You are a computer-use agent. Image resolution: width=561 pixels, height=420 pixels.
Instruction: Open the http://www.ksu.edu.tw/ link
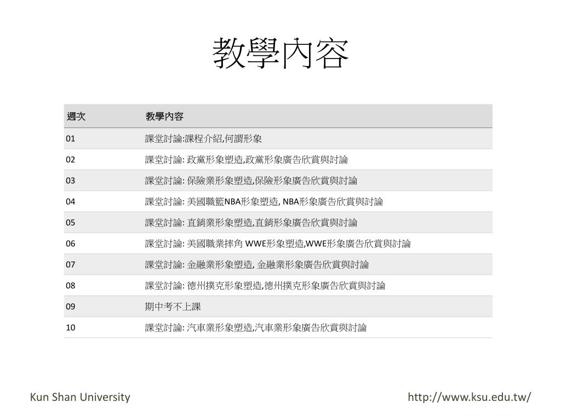[470, 397]
